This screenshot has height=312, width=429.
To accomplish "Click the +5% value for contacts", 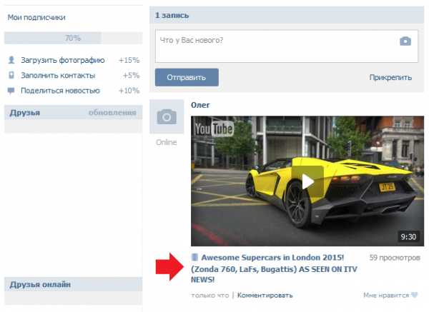I will coord(131,76).
